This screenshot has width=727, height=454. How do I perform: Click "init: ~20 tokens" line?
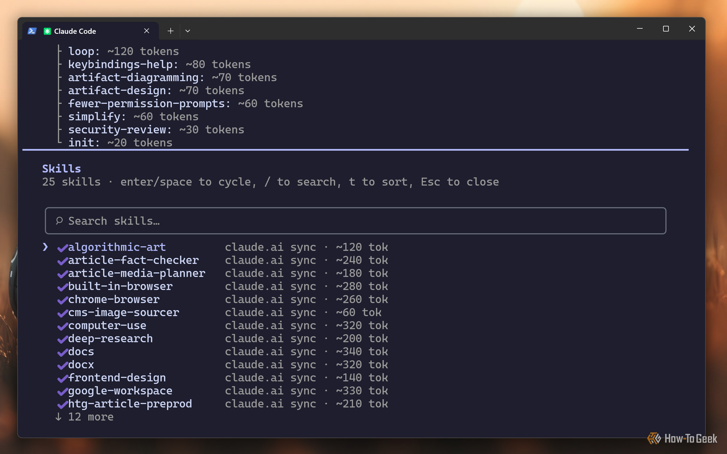[x=120, y=143]
